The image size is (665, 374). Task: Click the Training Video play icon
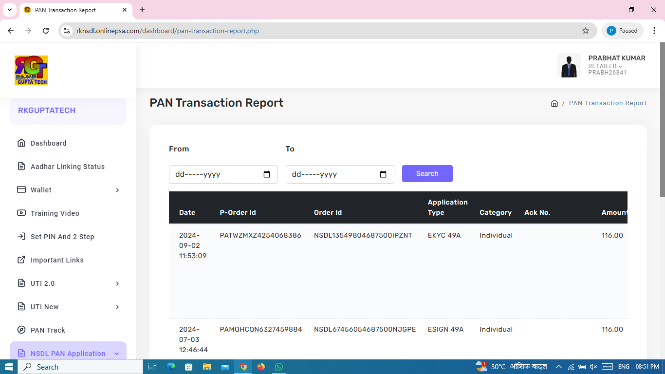tap(21, 213)
